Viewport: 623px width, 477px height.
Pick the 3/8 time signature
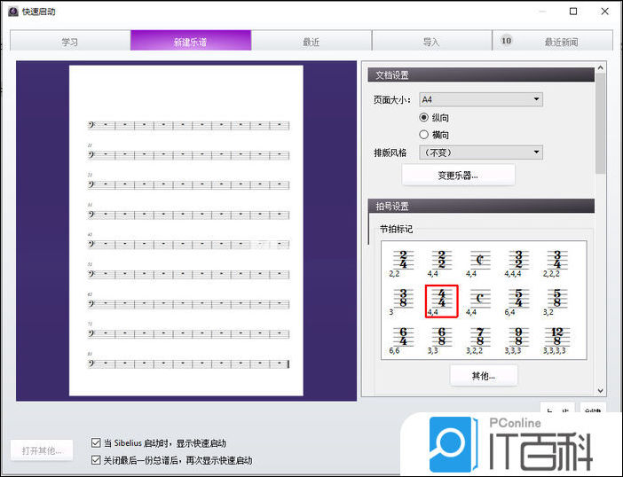pyautogui.click(x=401, y=299)
